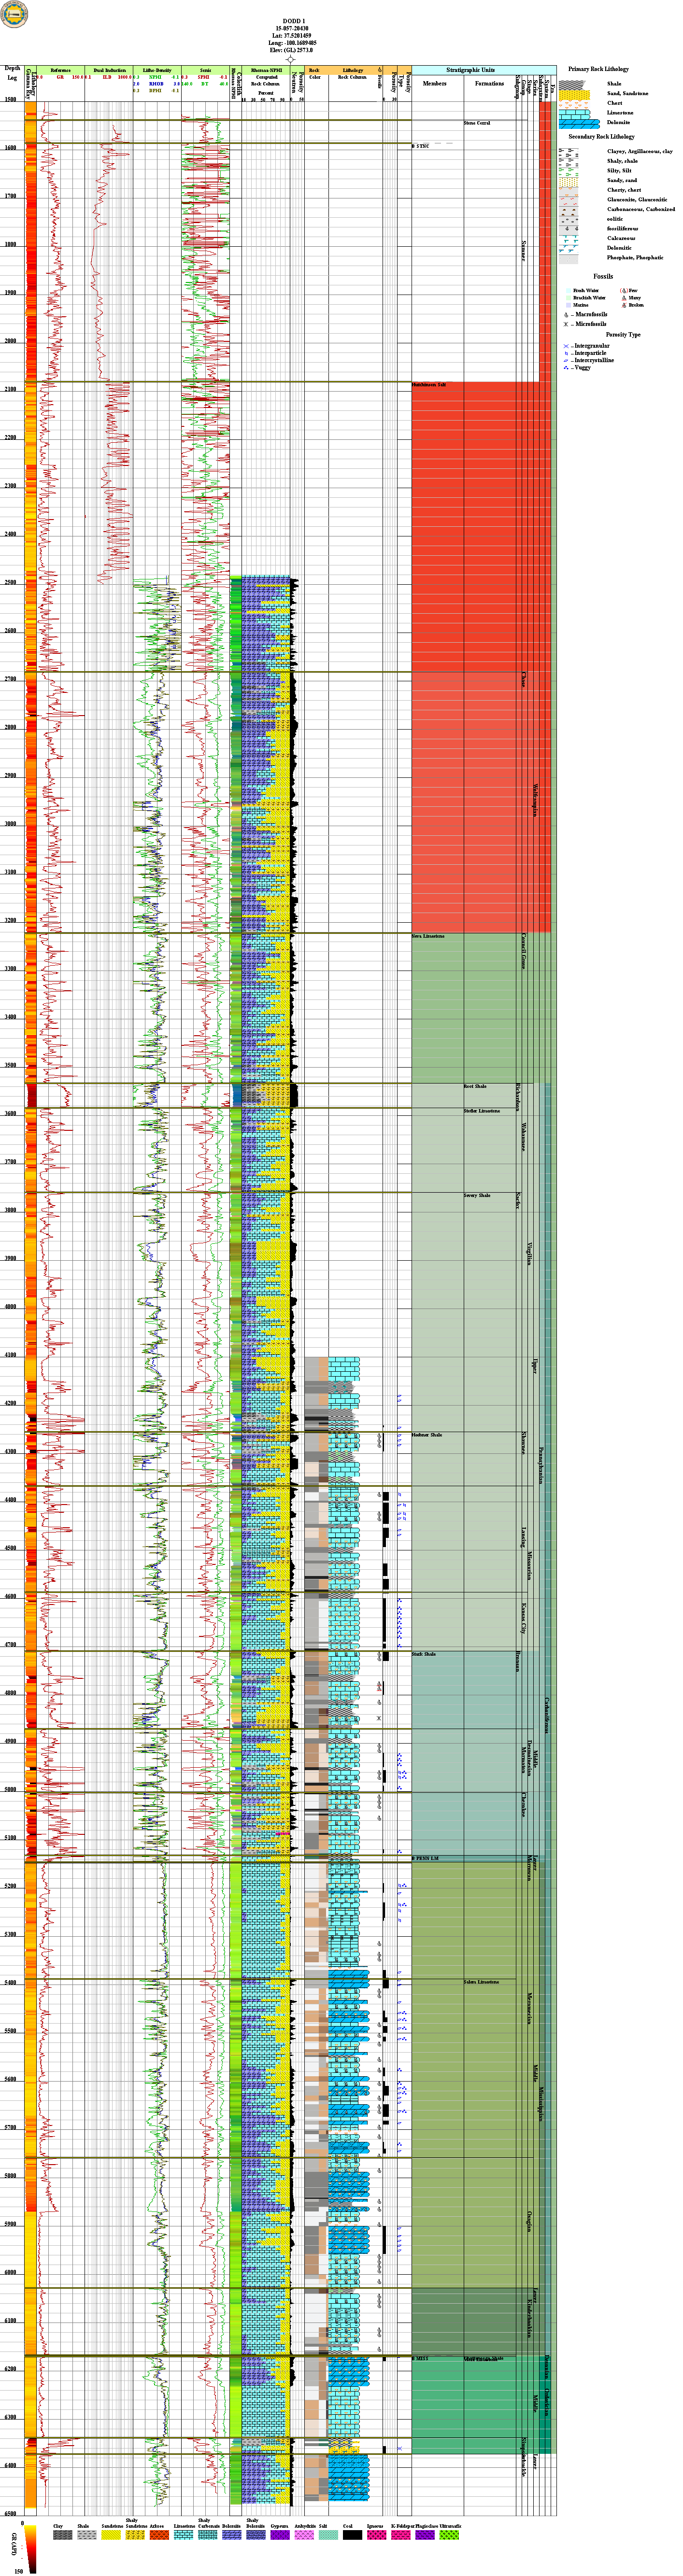Click the Intergranular porosity symbol
The image size is (683, 2576).
click(x=566, y=346)
